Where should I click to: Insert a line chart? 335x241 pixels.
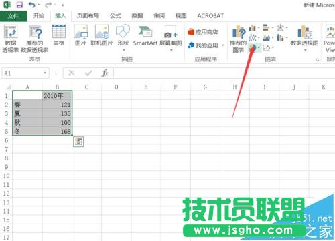tap(253, 37)
